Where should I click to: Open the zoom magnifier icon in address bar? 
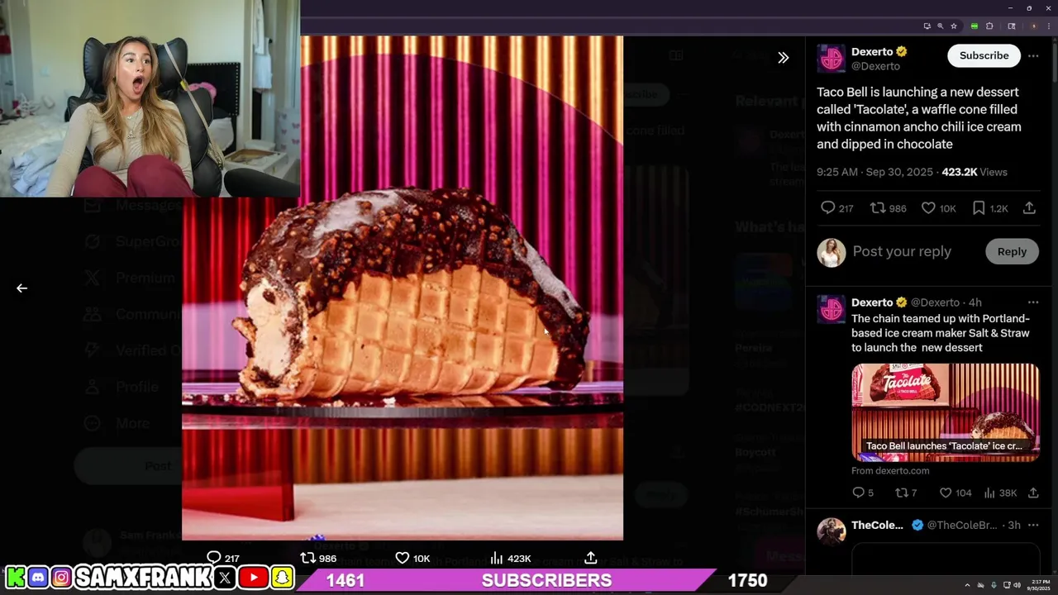[940, 26]
